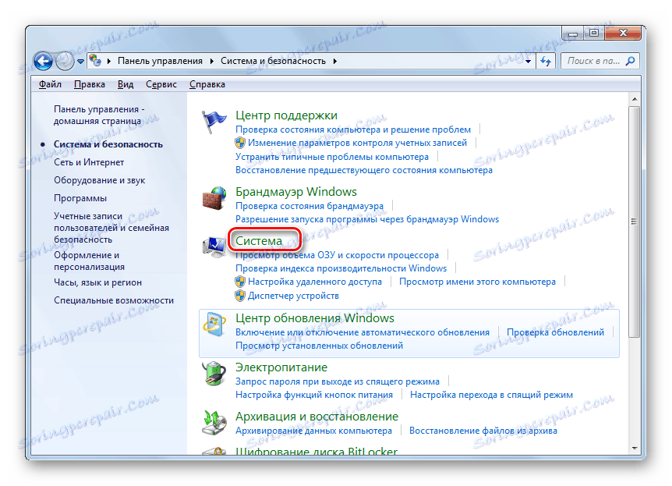
Task: Open Электропитание heading link
Action: point(281,367)
